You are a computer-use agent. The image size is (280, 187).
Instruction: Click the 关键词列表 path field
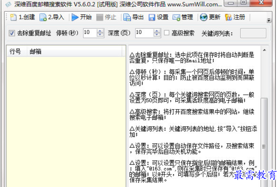coord(253,33)
